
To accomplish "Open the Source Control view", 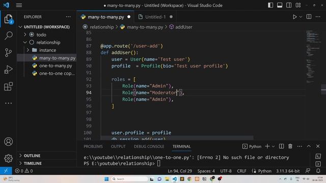I will 8,52.
